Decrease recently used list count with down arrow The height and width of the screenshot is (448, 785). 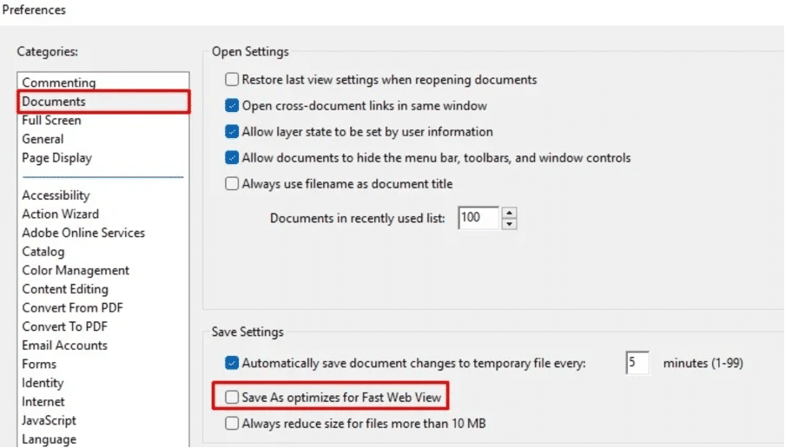pyautogui.click(x=509, y=224)
